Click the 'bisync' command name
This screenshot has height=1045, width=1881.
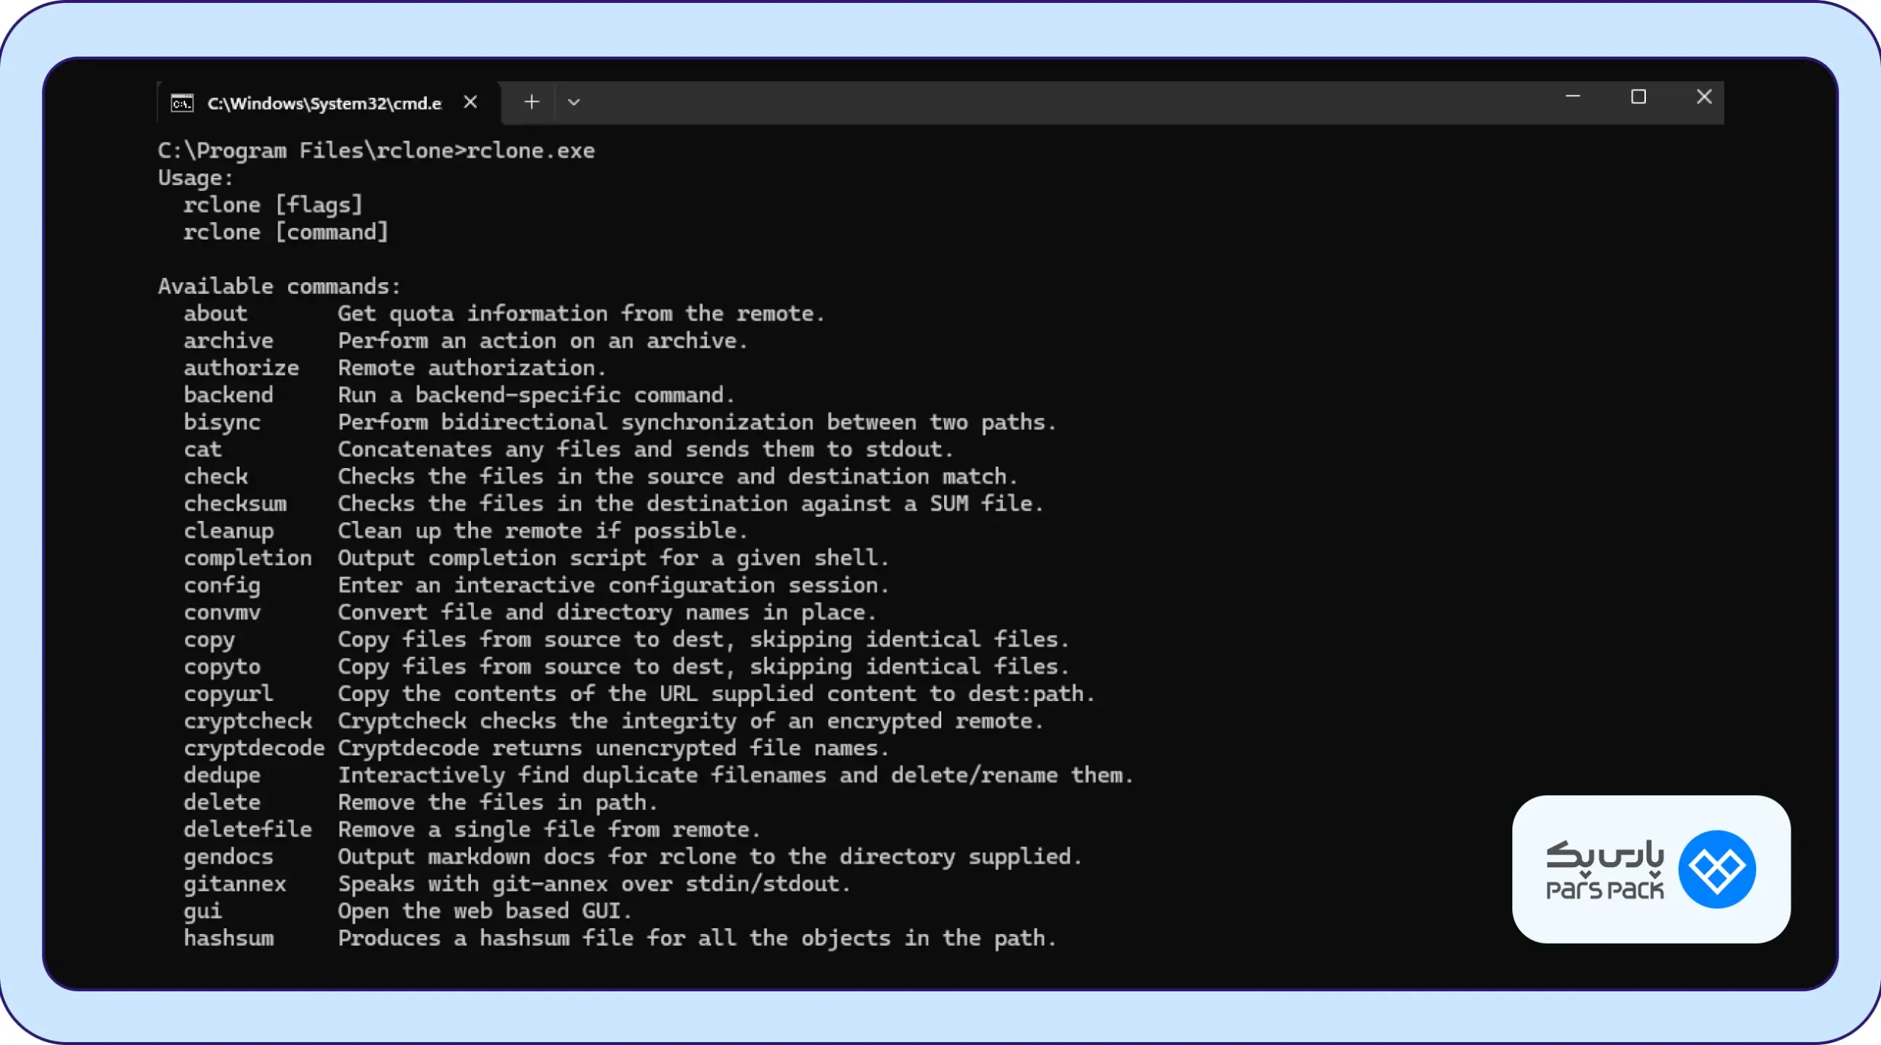(222, 423)
